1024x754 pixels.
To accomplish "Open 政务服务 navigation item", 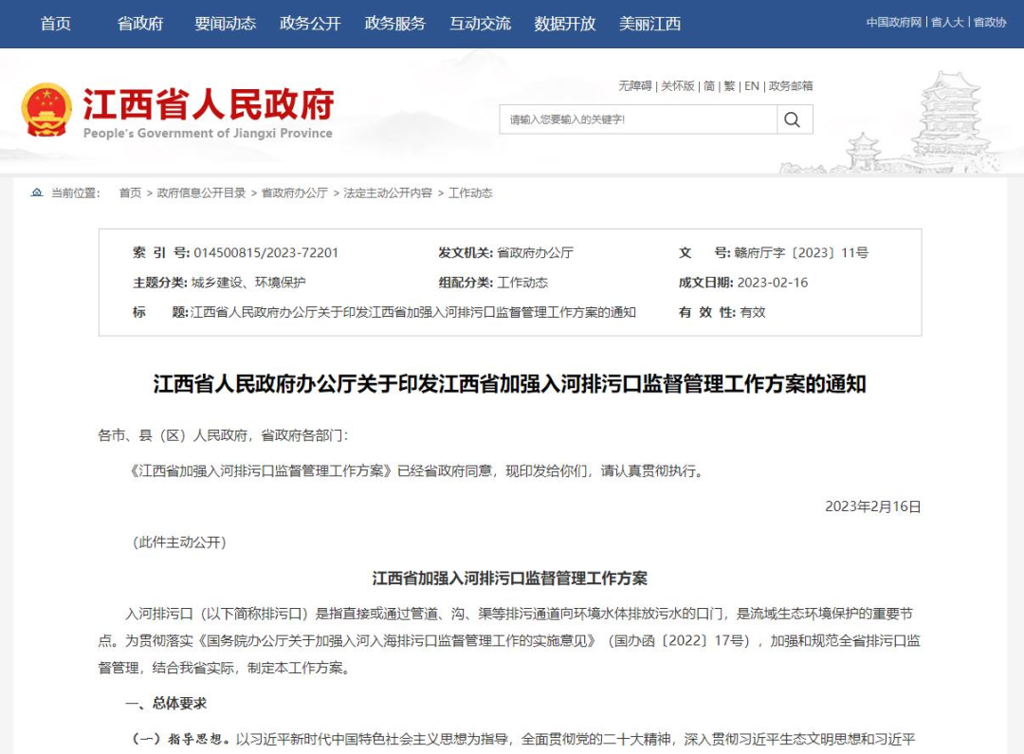I will coord(395,24).
